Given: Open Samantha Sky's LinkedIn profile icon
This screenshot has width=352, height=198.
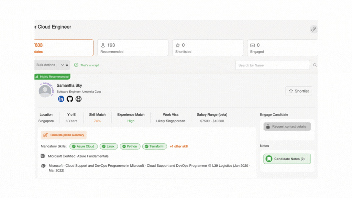Looking at the screenshot, I should pyautogui.click(x=61, y=99).
